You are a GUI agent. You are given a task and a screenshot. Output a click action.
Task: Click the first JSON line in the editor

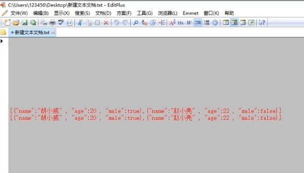[146, 111]
